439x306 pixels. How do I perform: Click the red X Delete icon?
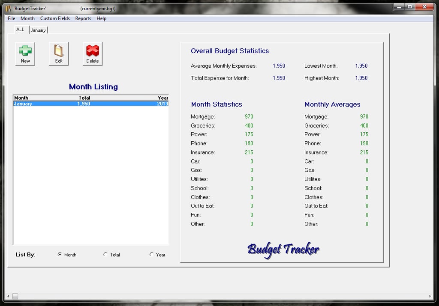coord(93,53)
